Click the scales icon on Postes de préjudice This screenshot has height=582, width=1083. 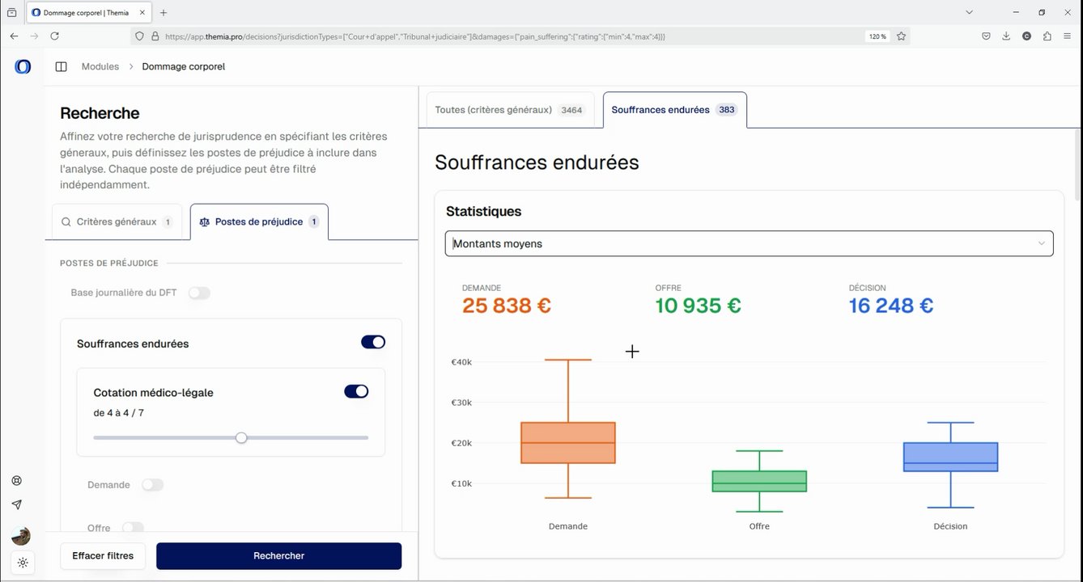coord(204,222)
